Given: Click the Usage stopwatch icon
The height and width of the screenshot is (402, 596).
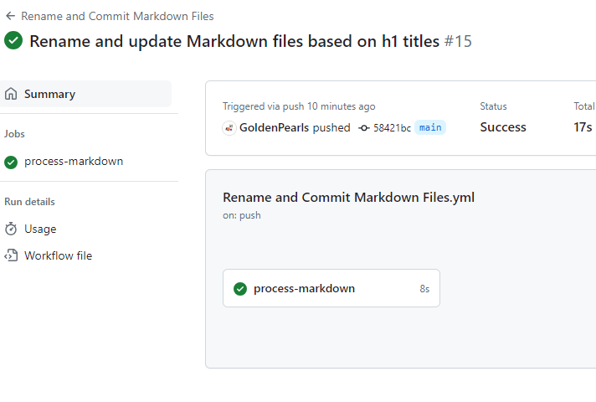Looking at the screenshot, I should 11,229.
